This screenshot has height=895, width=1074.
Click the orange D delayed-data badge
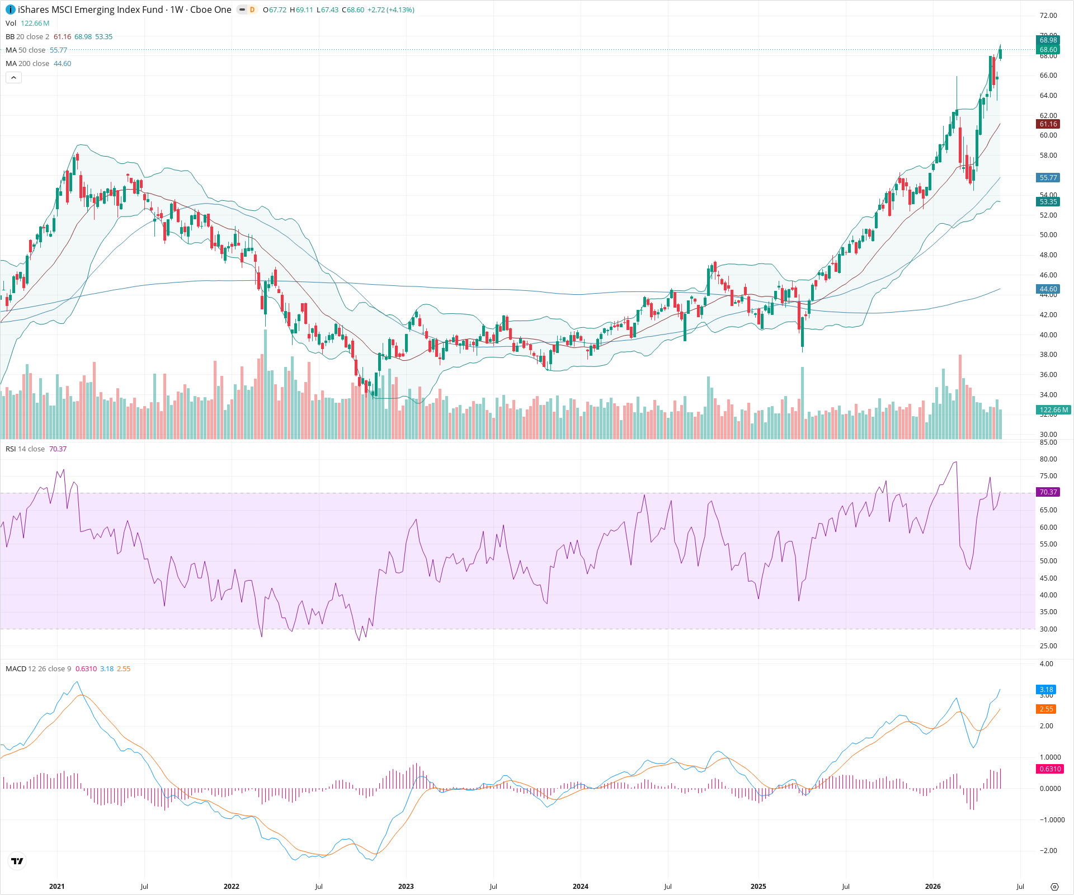(x=252, y=10)
